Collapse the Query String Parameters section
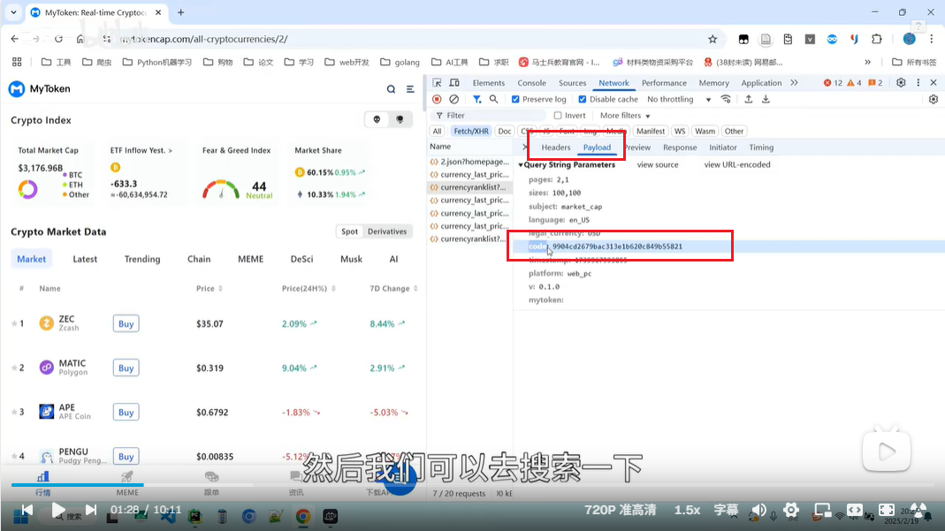 [521, 165]
